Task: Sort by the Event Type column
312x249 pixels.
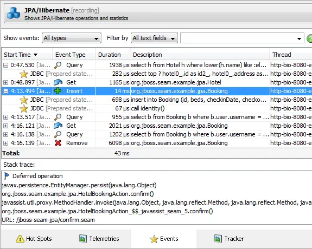Action: point(74,55)
